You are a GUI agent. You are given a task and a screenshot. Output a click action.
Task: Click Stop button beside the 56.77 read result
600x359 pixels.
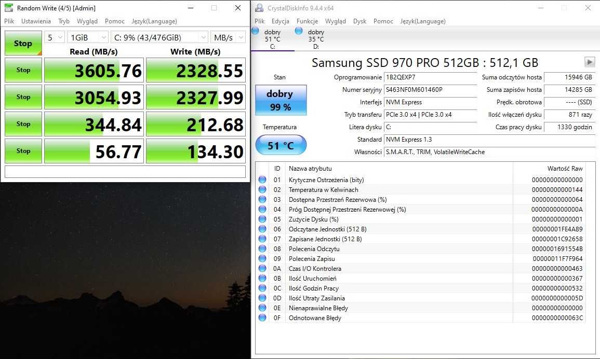coord(23,151)
